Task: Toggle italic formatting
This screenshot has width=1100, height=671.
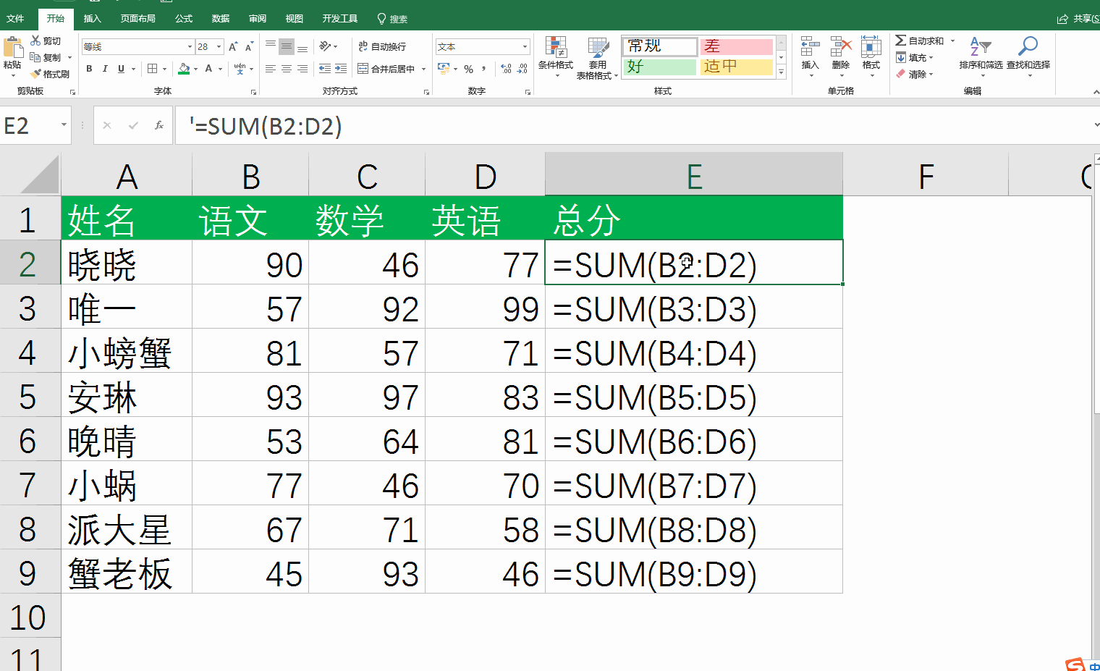Action: [x=105, y=69]
